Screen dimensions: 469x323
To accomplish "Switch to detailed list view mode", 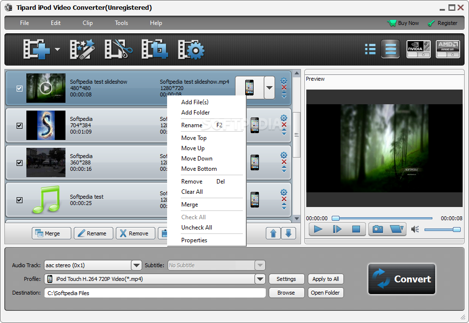I will click(x=370, y=49).
